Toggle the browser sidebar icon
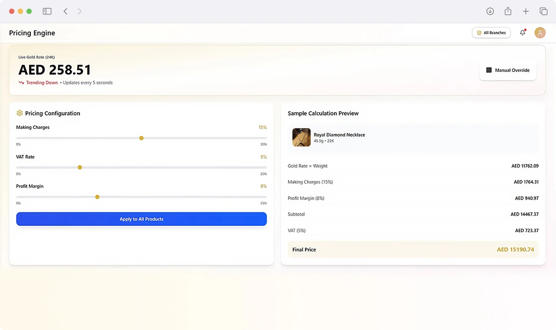556x330 pixels. point(47,11)
